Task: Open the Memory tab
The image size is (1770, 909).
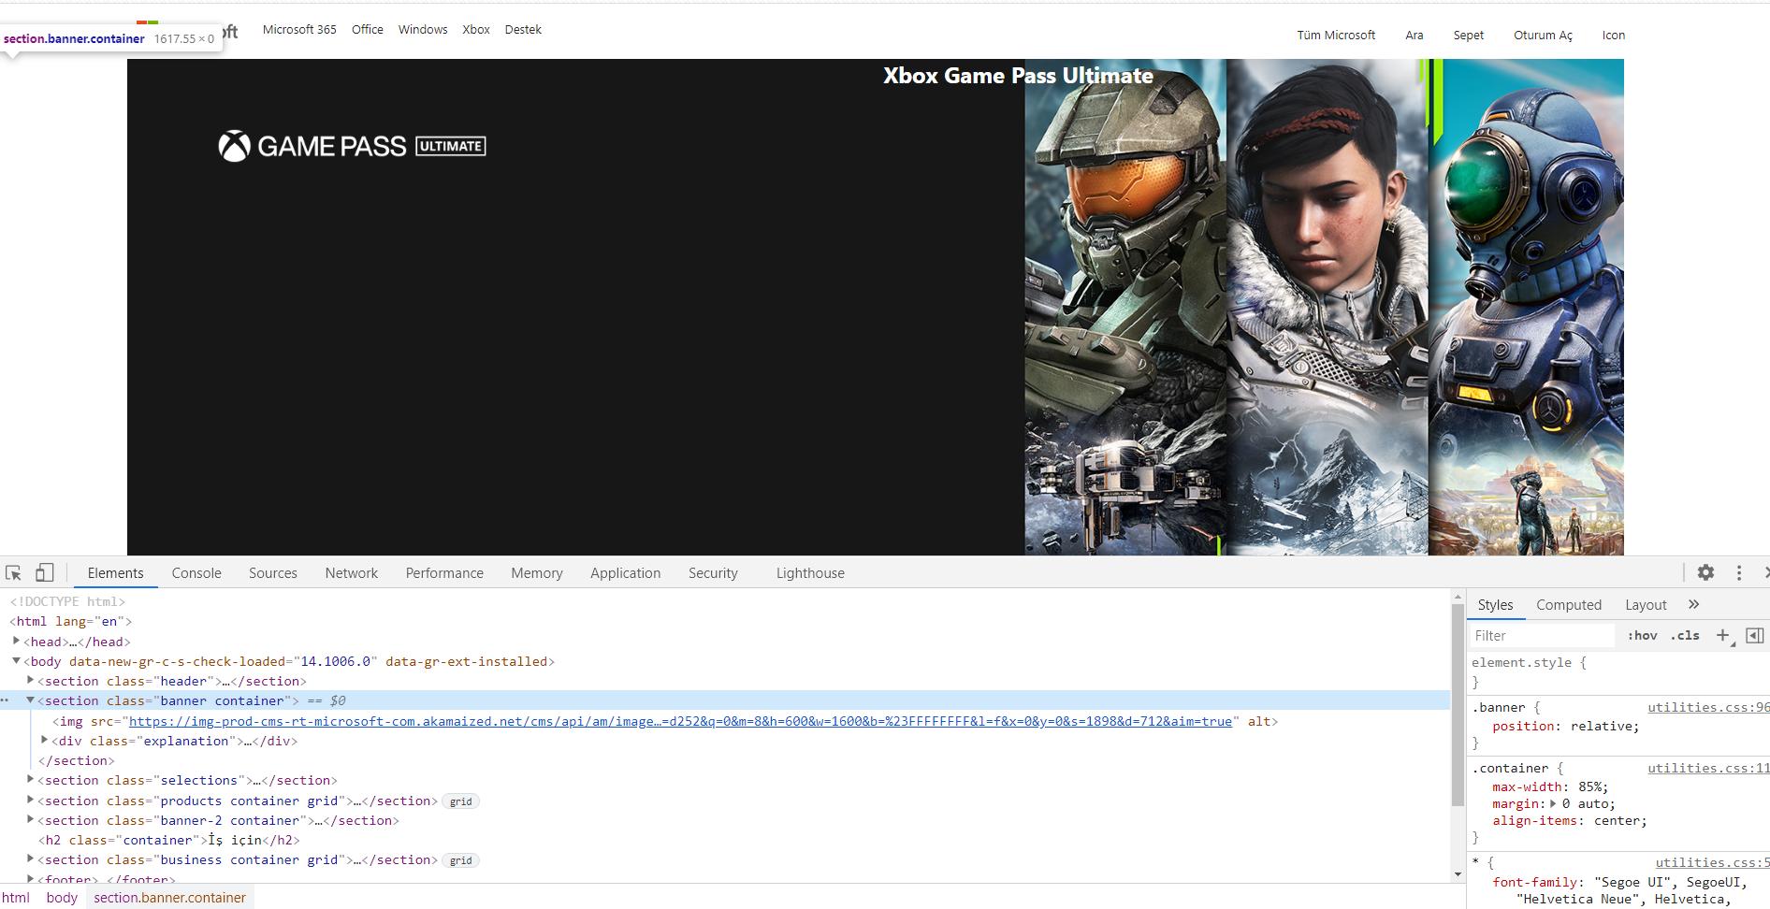Action: pyautogui.click(x=537, y=573)
